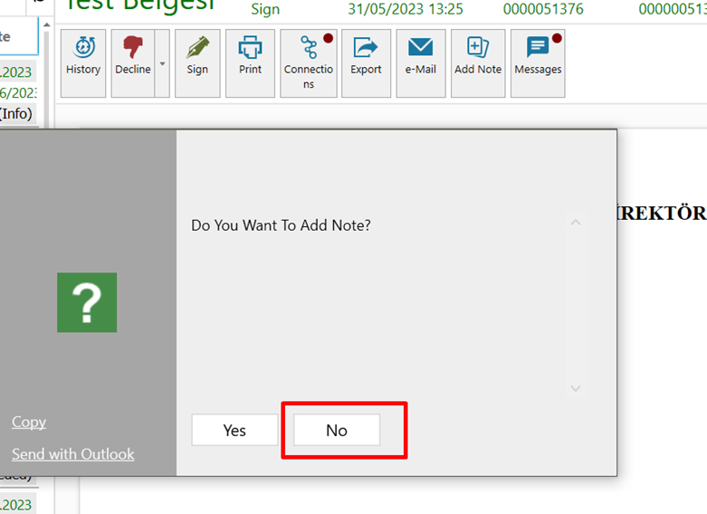This screenshot has height=514, width=707.
Task: Click the Send with Outlook link
Action: 72,454
